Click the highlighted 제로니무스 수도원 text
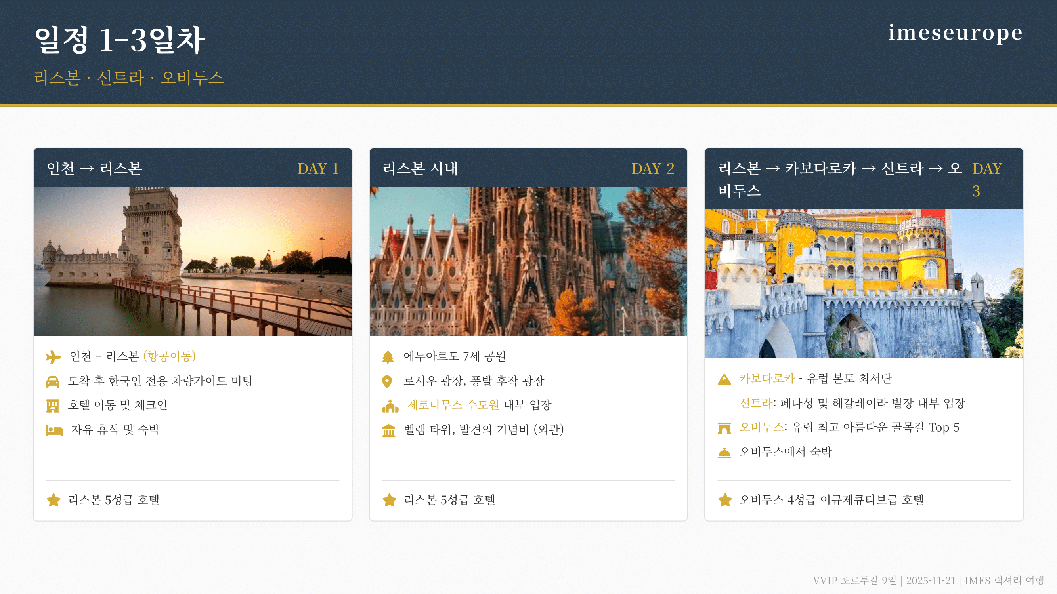The width and height of the screenshot is (1057, 594). coord(453,405)
